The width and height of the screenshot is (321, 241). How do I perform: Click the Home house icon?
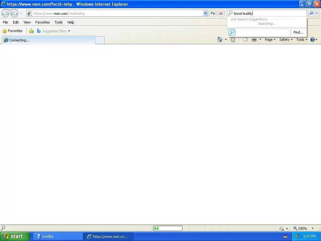point(220,40)
